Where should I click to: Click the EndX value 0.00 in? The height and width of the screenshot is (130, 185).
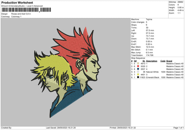[149, 41]
